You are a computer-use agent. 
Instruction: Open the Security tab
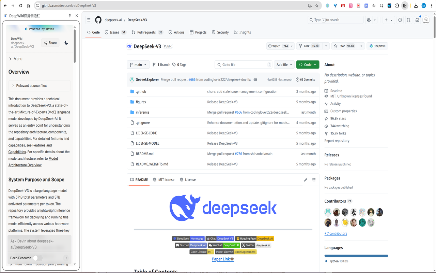(220, 32)
